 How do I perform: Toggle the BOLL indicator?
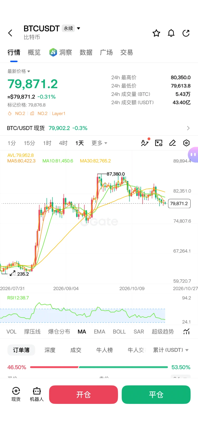tap(119, 331)
